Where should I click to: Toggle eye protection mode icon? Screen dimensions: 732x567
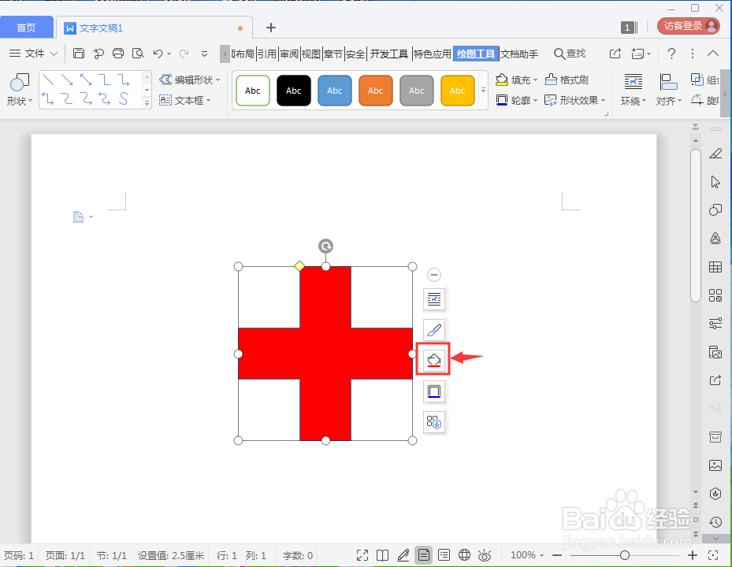pyautogui.click(x=485, y=555)
